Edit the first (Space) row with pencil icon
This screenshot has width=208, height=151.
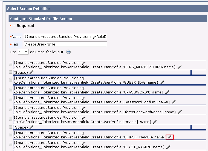click(x=31, y=72)
